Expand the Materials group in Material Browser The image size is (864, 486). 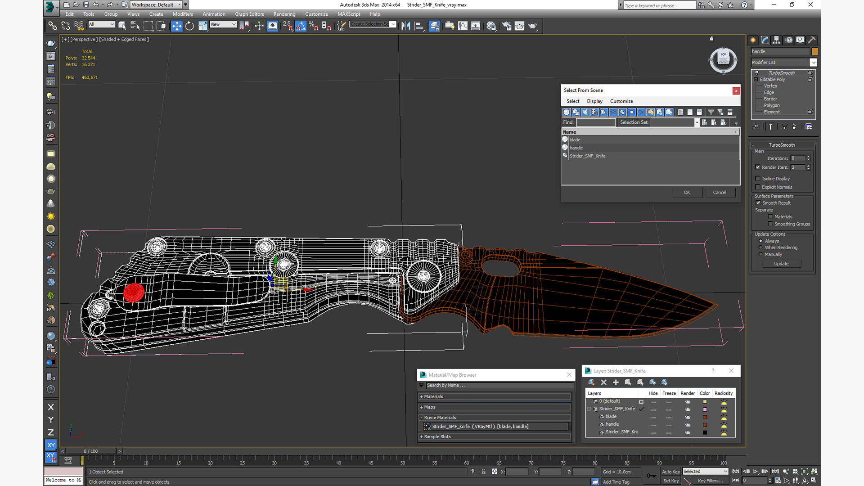coord(495,396)
